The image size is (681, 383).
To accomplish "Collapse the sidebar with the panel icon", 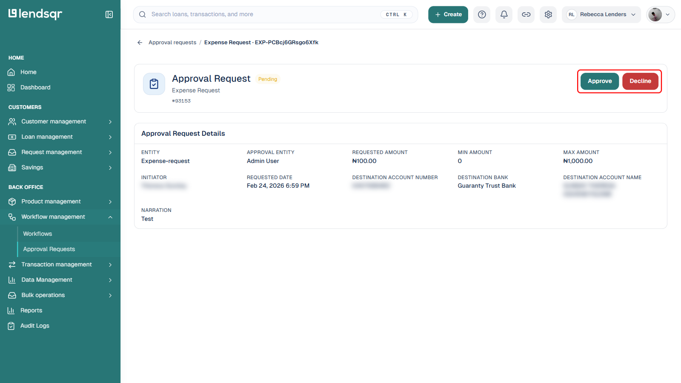I will 109,14.
